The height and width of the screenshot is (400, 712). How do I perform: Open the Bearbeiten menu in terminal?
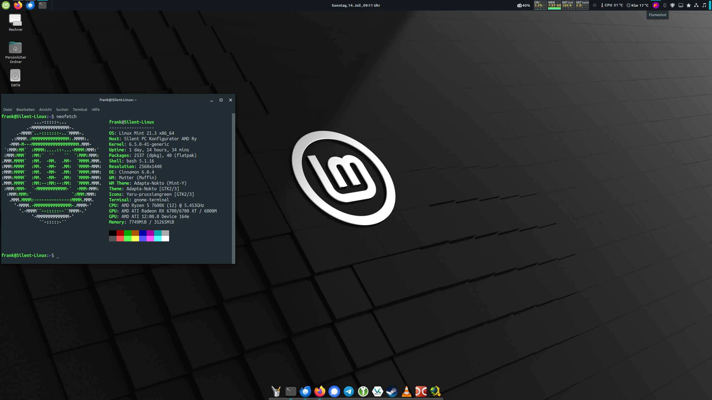25,109
